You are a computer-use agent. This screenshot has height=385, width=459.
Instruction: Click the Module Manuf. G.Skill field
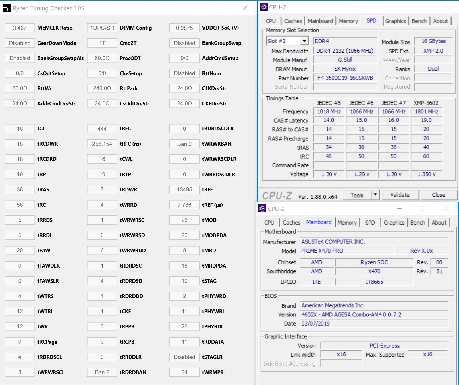[x=345, y=60]
